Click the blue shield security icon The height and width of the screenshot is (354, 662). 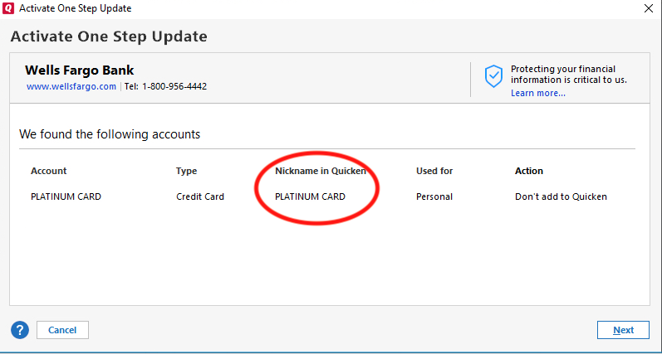click(x=493, y=76)
